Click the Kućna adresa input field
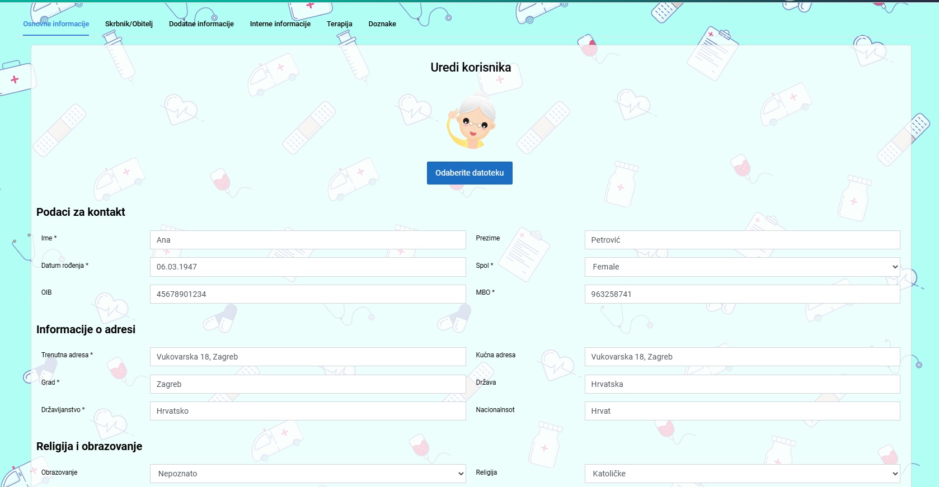The width and height of the screenshot is (939, 487). [742, 357]
